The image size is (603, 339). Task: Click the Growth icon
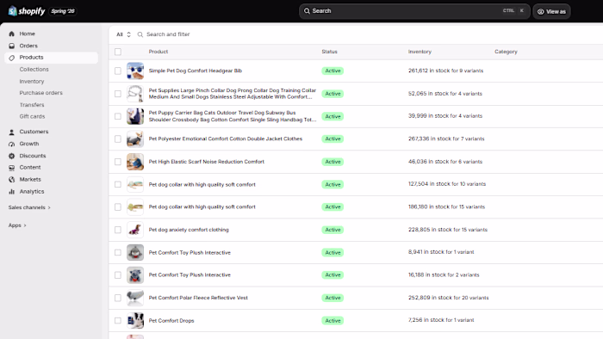click(11, 144)
